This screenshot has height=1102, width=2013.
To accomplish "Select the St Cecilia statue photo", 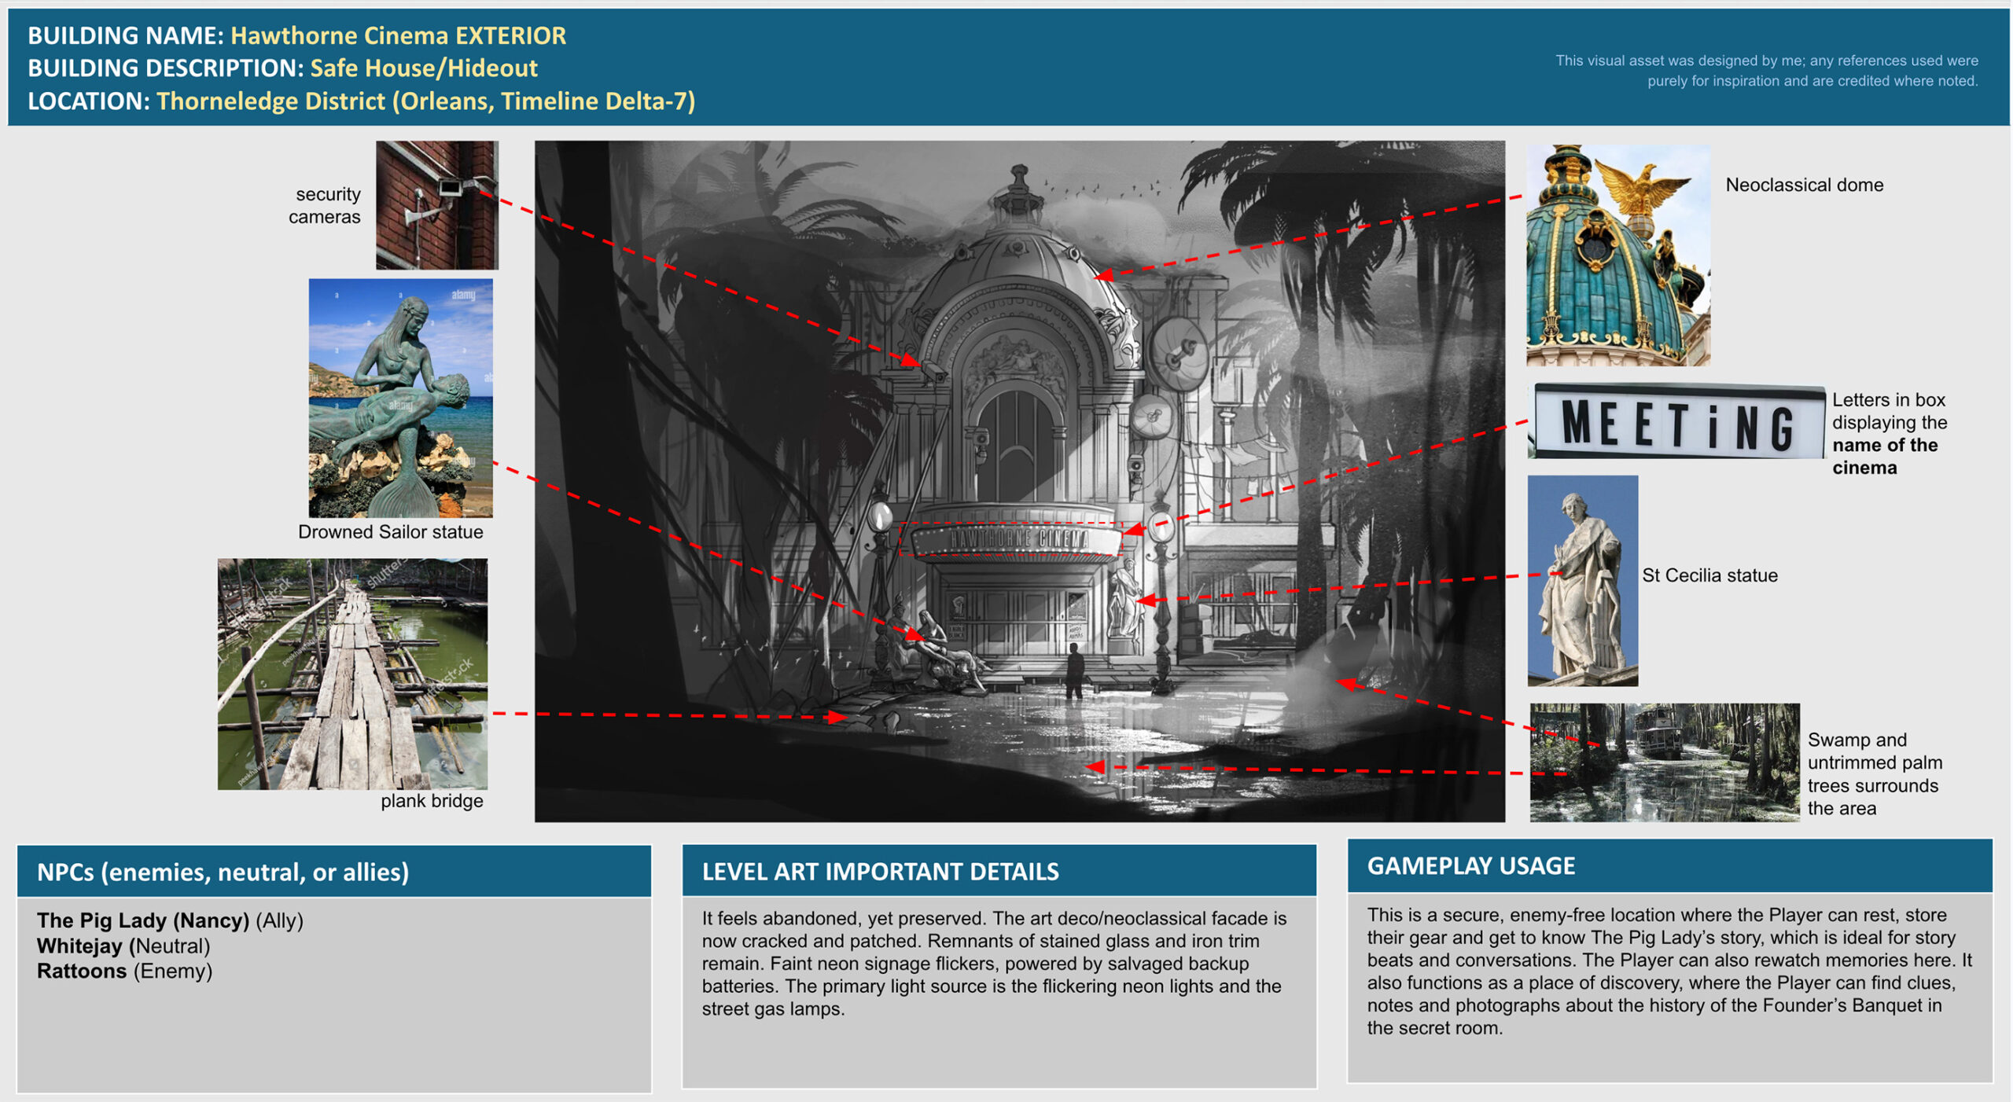I will click(x=1582, y=580).
